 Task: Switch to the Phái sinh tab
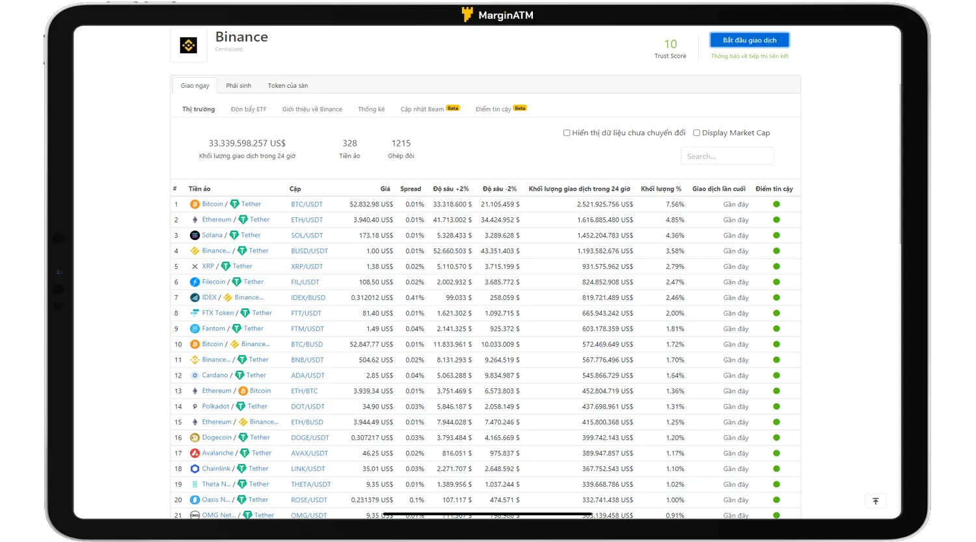tap(238, 85)
